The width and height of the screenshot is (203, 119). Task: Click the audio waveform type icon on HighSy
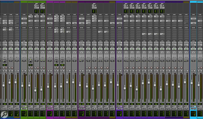[x=170, y=107]
